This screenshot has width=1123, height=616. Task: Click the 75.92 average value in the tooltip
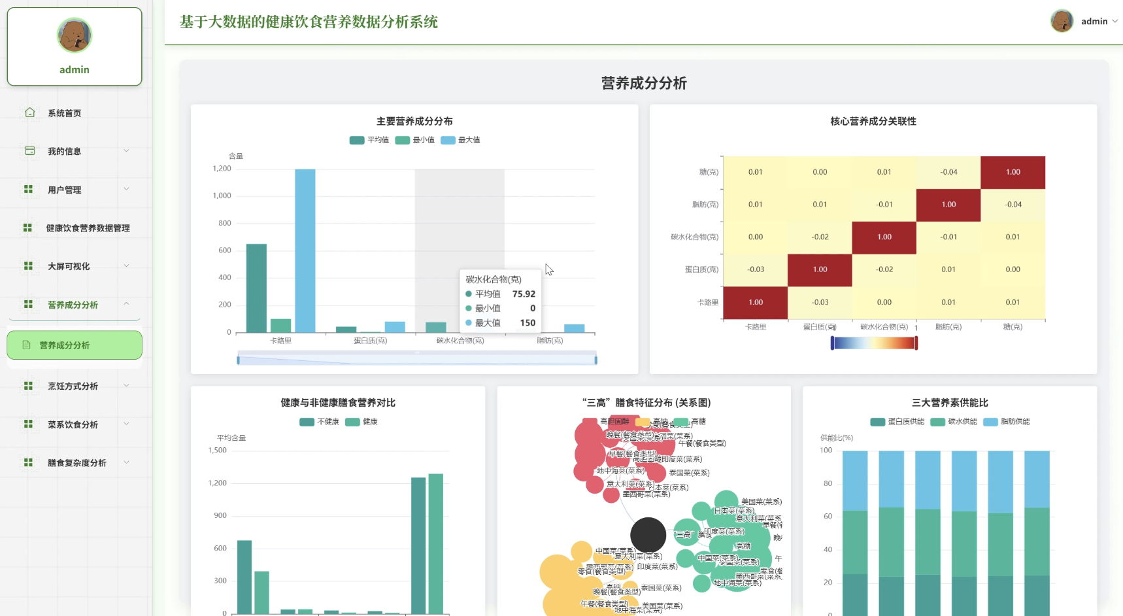pyautogui.click(x=524, y=294)
